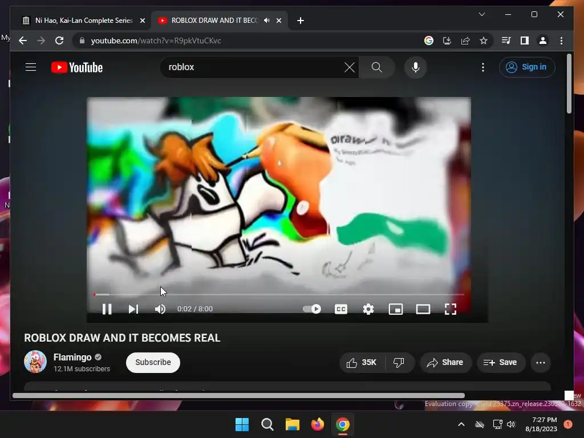Image resolution: width=584 pixels, height=438 pixels.
Task: Open the Flamingo channel name link
Action: coord(72,357)
